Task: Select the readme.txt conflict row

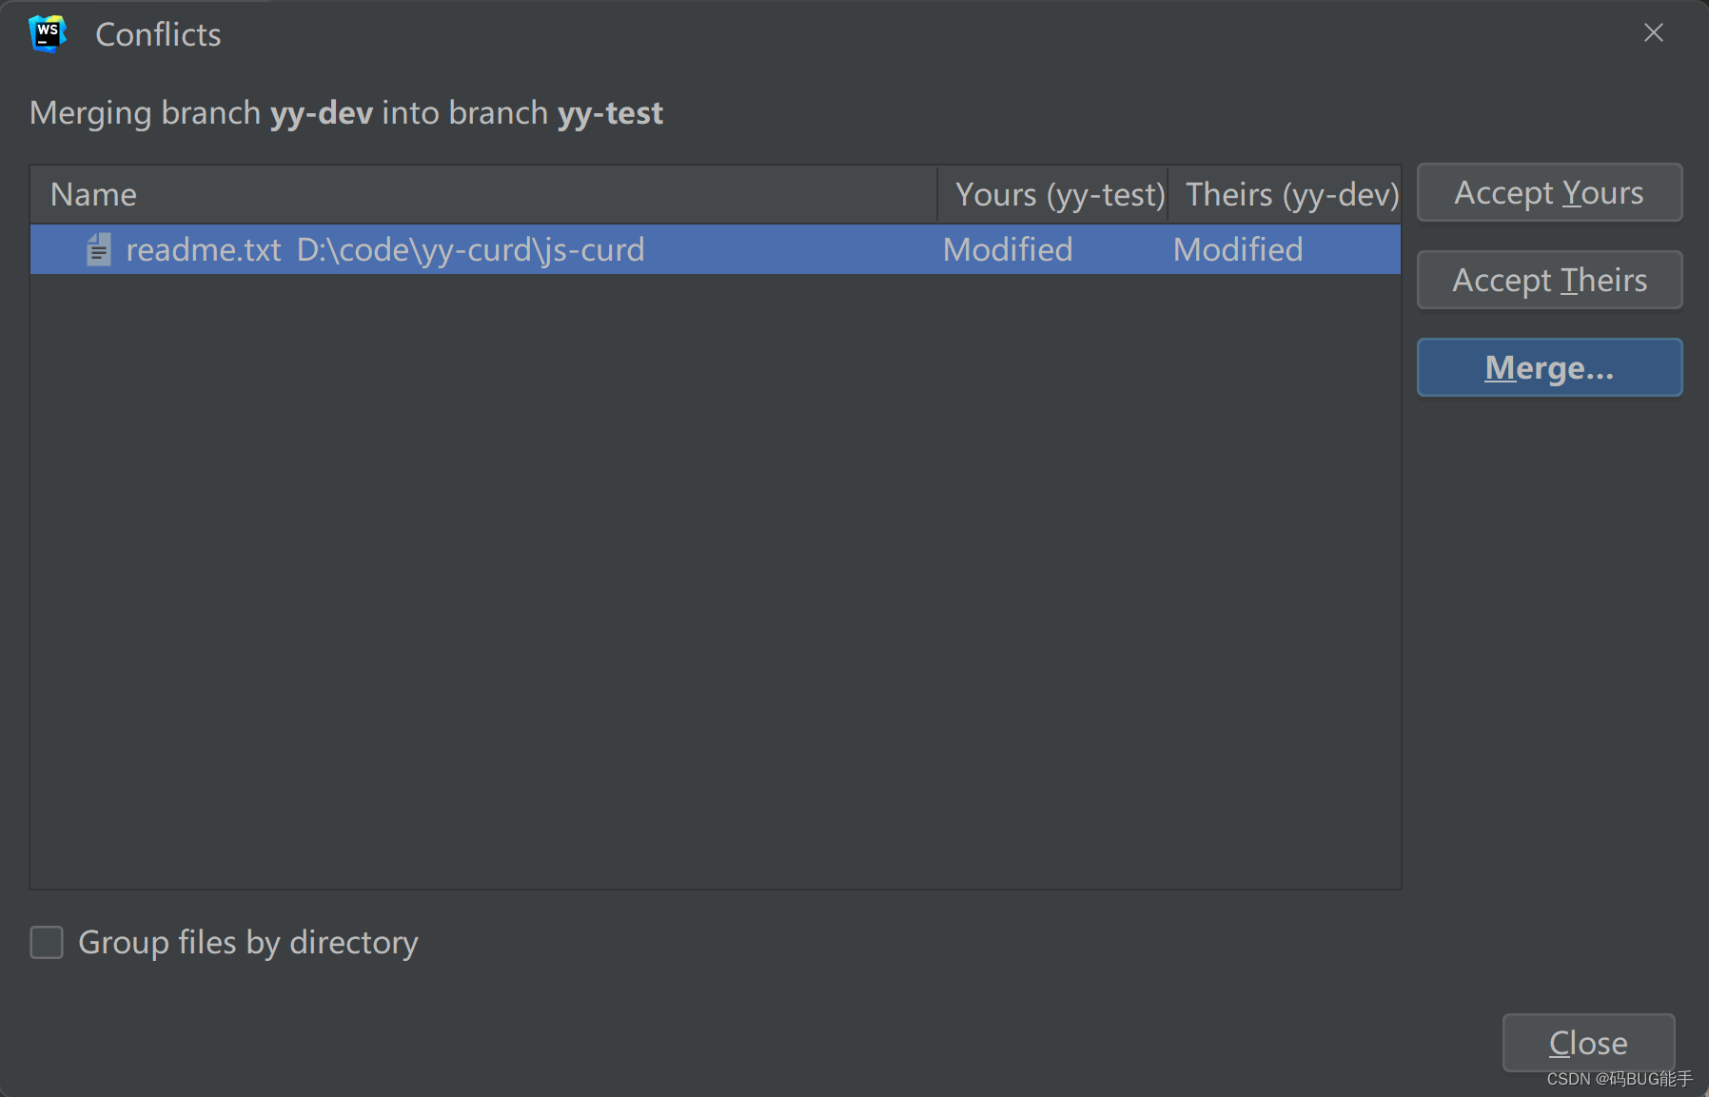Action: [x=476, y=249]
